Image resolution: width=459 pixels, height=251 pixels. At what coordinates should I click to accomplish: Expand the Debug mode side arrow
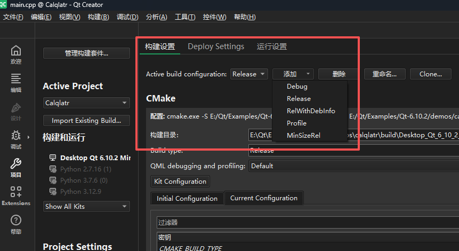[28, 137]
